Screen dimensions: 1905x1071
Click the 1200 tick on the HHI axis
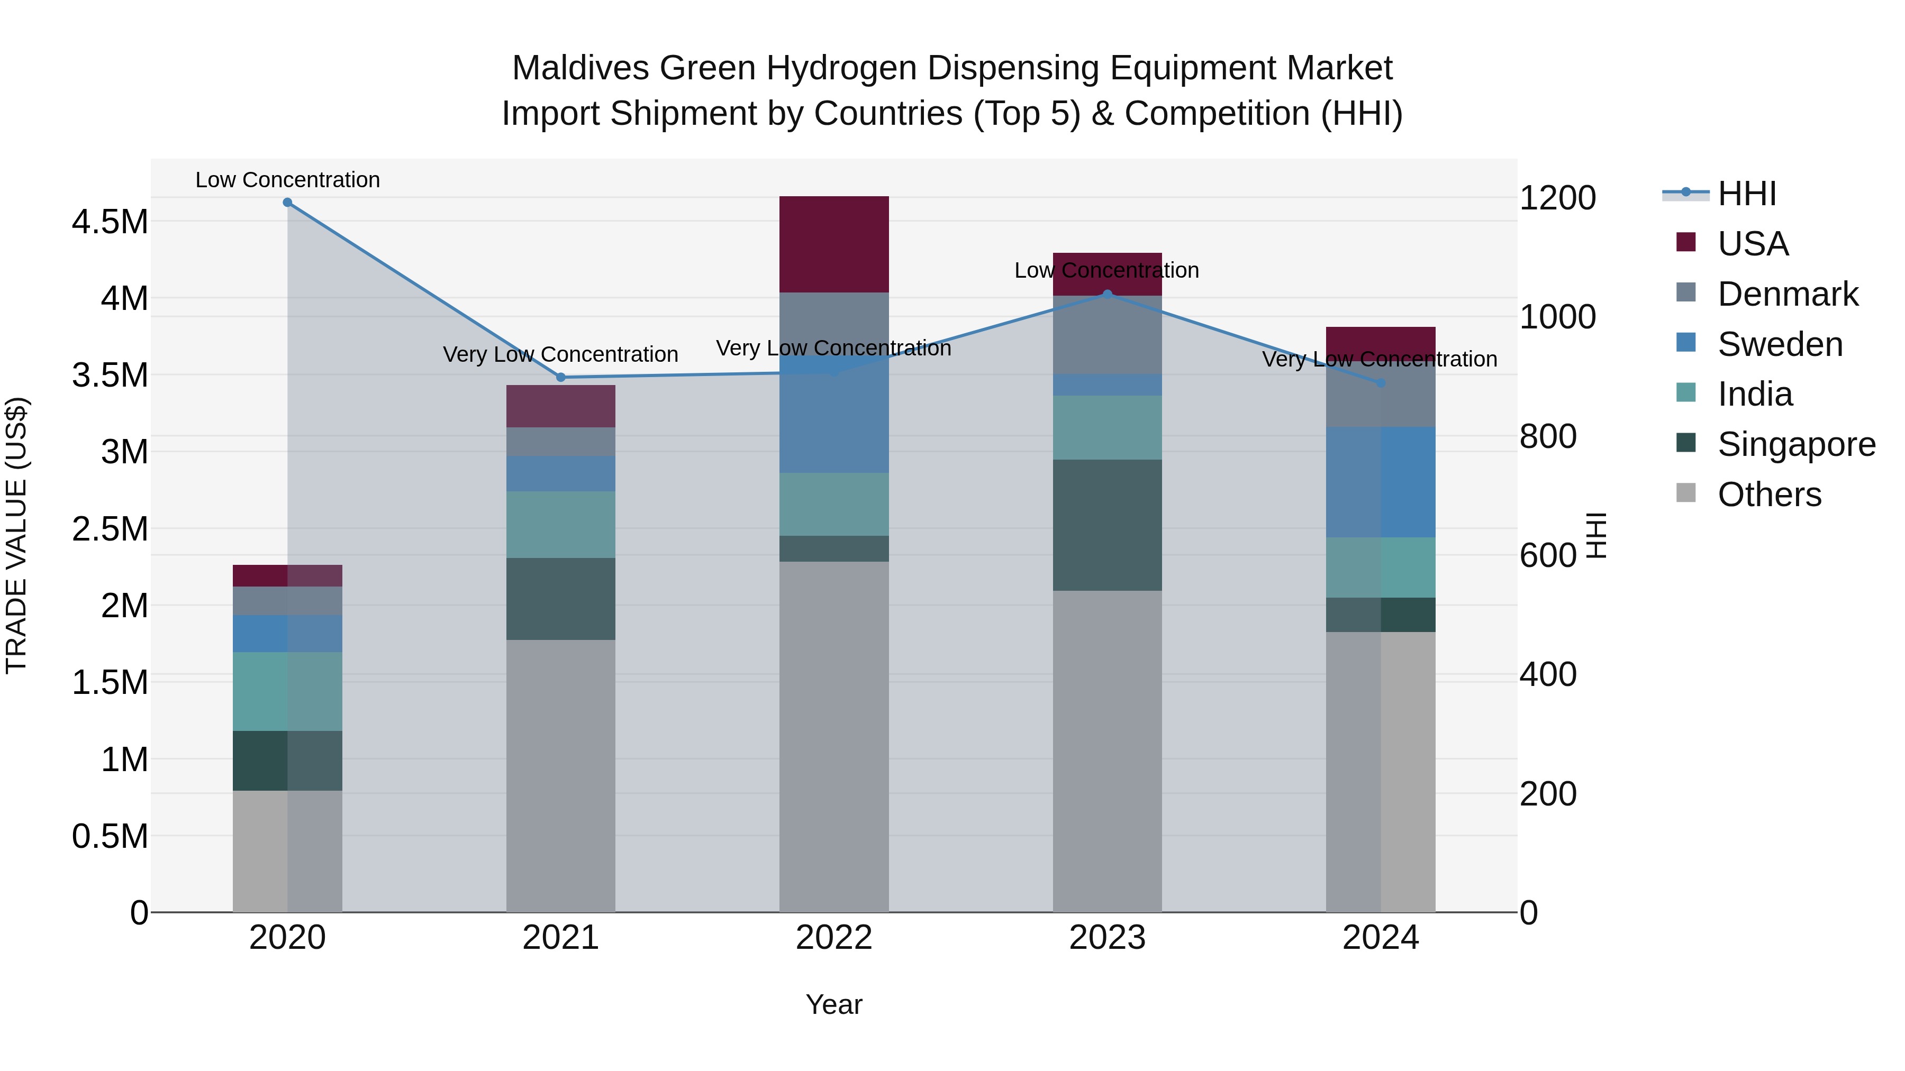tap(1557, 198)
